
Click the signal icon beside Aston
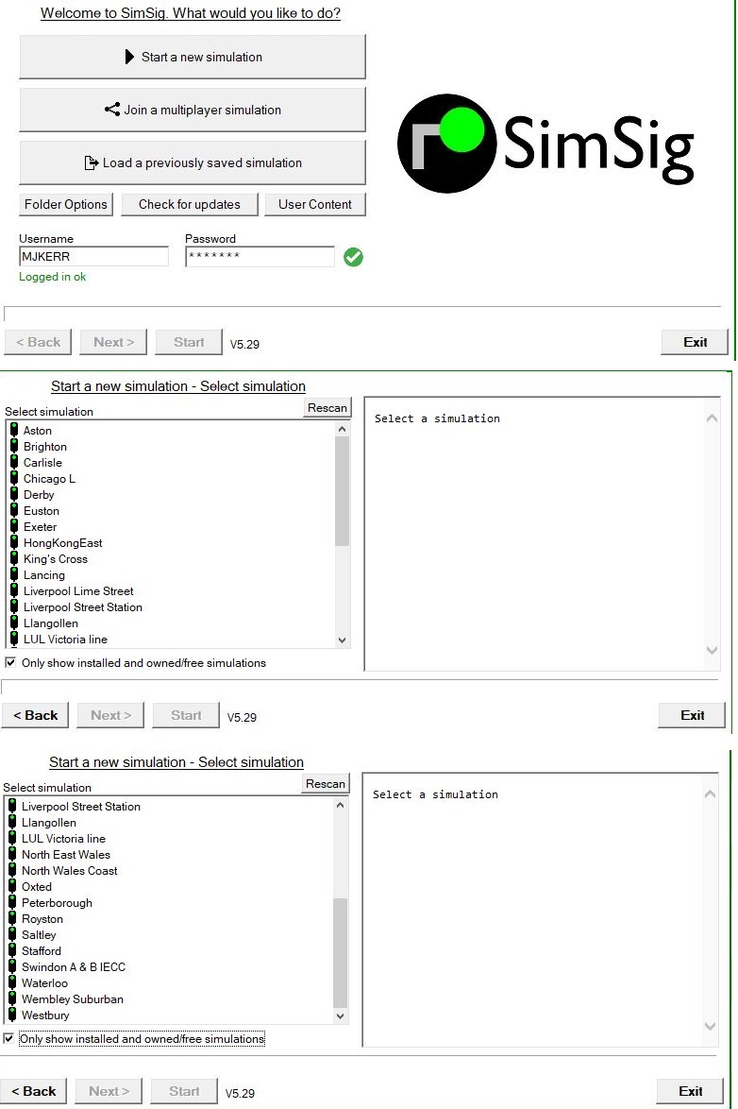(x=14, y=430)
